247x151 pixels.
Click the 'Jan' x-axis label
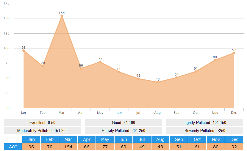[x=24, y=113]
